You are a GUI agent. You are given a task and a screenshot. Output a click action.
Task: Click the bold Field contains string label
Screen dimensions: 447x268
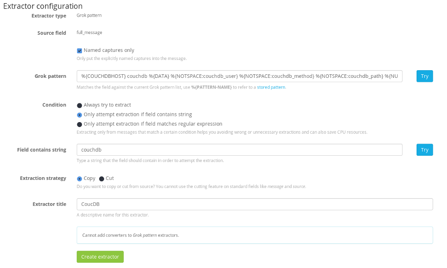(x=42, y=150)
